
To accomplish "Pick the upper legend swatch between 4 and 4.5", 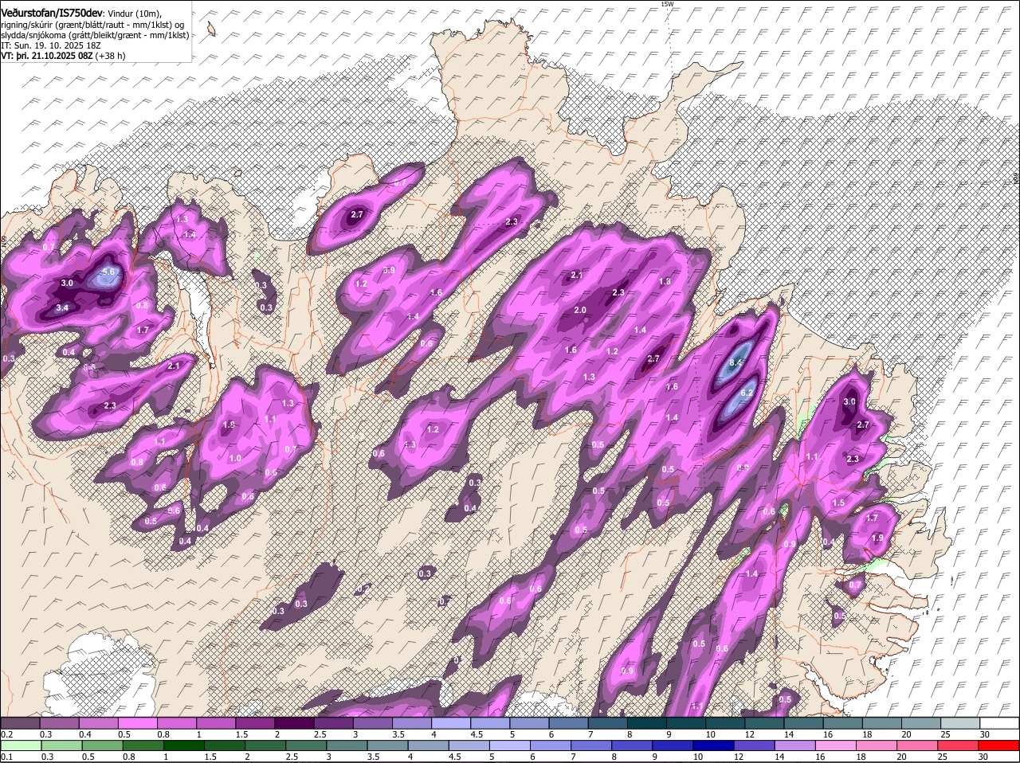I will click(451, 723).
